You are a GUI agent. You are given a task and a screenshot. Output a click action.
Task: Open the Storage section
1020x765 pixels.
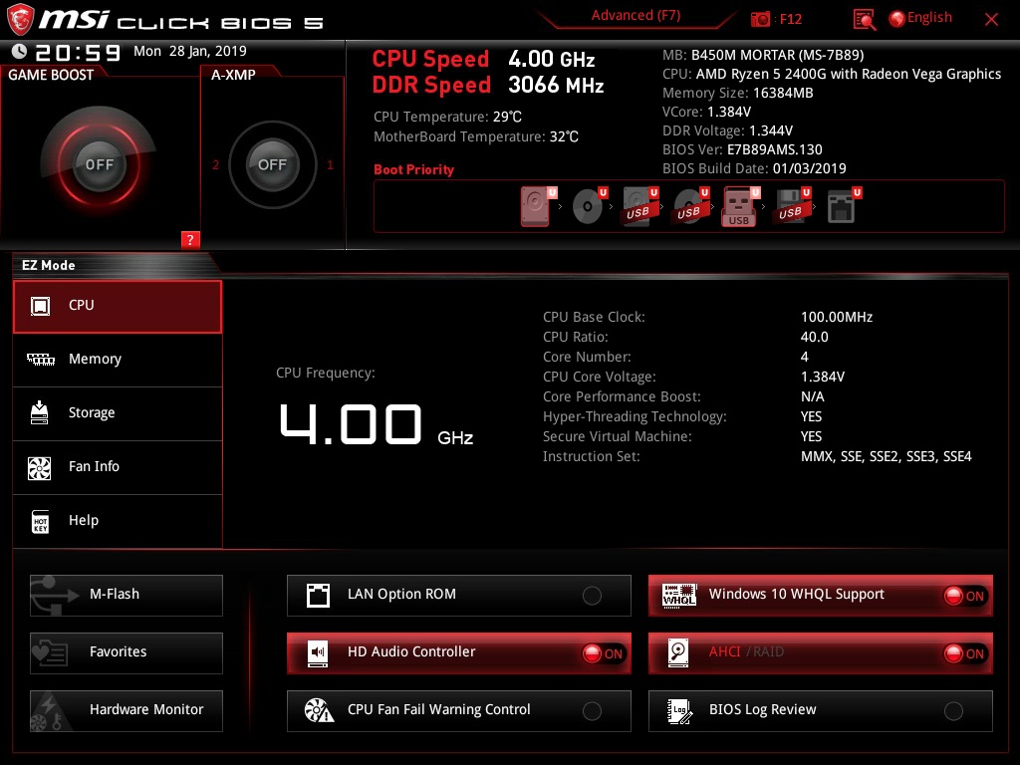118,413
